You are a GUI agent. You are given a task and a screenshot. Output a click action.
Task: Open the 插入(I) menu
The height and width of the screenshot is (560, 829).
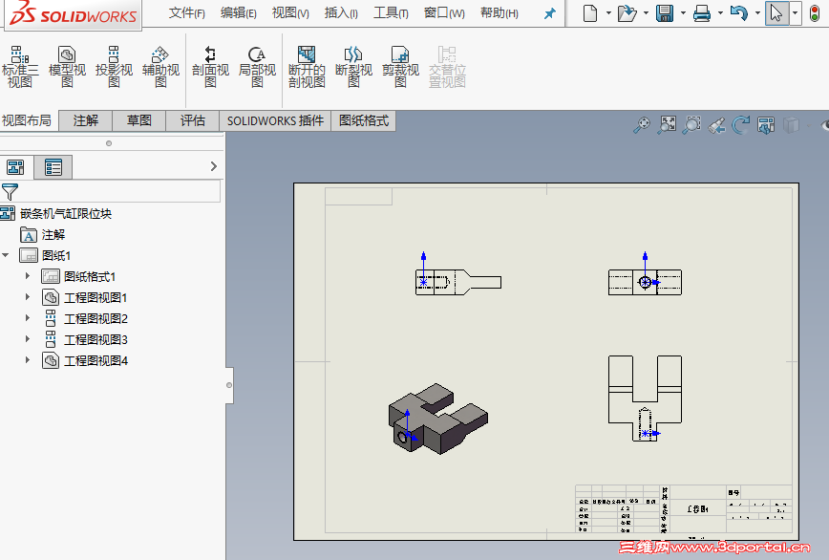click(341, 13)
